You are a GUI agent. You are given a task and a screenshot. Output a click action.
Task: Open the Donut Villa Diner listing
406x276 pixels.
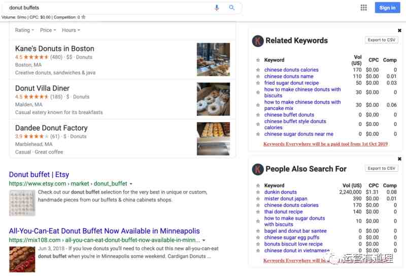point(42,88)
